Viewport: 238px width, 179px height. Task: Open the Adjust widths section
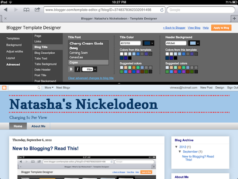[x=15, y=51]
